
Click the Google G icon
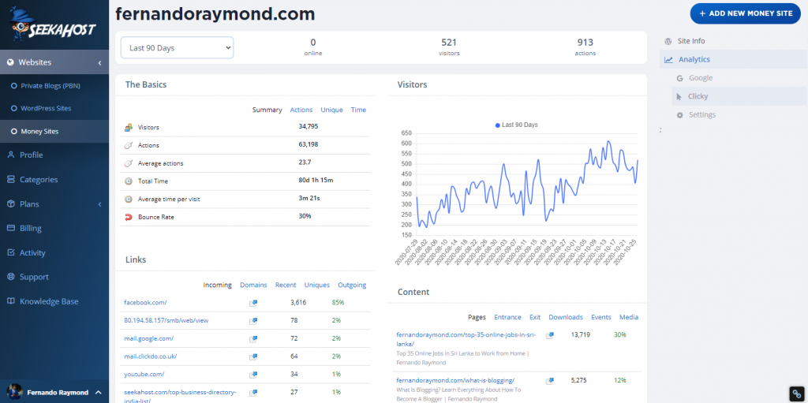679,78
